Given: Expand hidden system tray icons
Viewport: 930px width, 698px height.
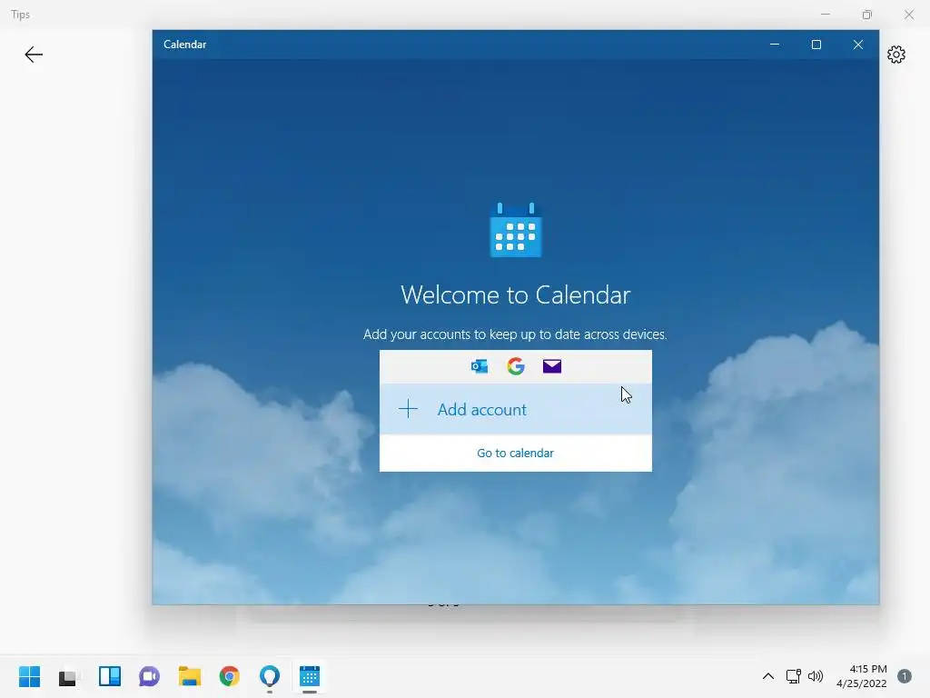Looking at the screenshot, I should [x=768, y=676].
